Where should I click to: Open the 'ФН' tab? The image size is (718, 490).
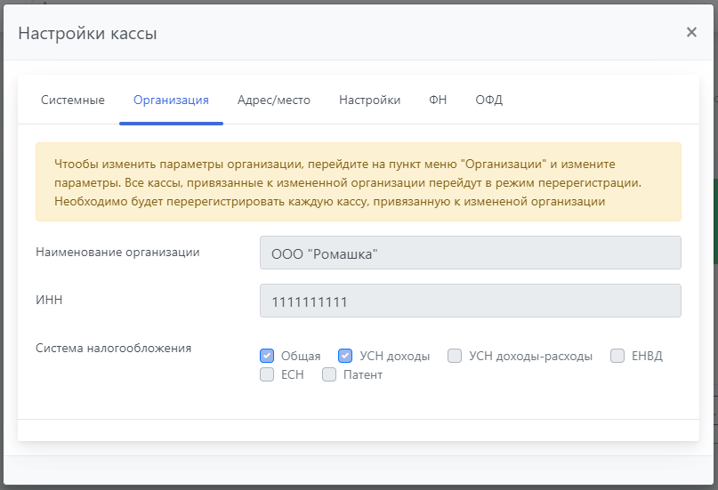[x=438, y=100]
